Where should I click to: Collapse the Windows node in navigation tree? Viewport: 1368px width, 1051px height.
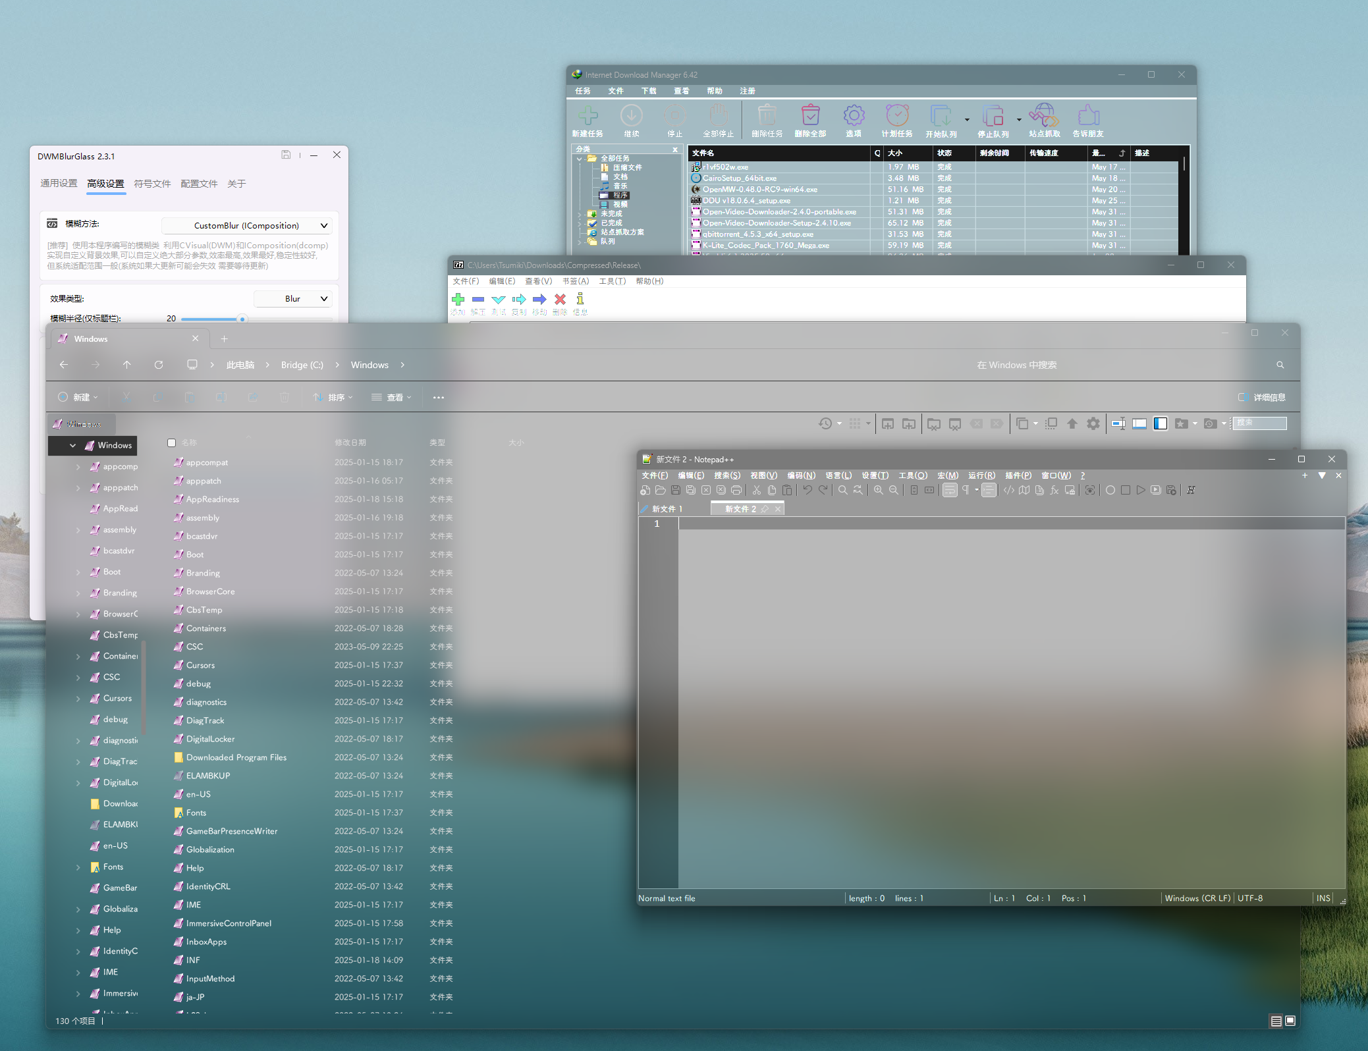tap(72, 446)
